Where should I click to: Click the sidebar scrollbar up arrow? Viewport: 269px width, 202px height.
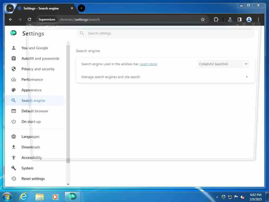(x=68, y=43)
